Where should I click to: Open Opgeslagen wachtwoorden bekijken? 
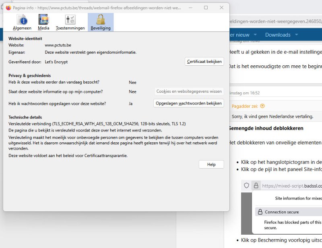(x=189, y=103)
